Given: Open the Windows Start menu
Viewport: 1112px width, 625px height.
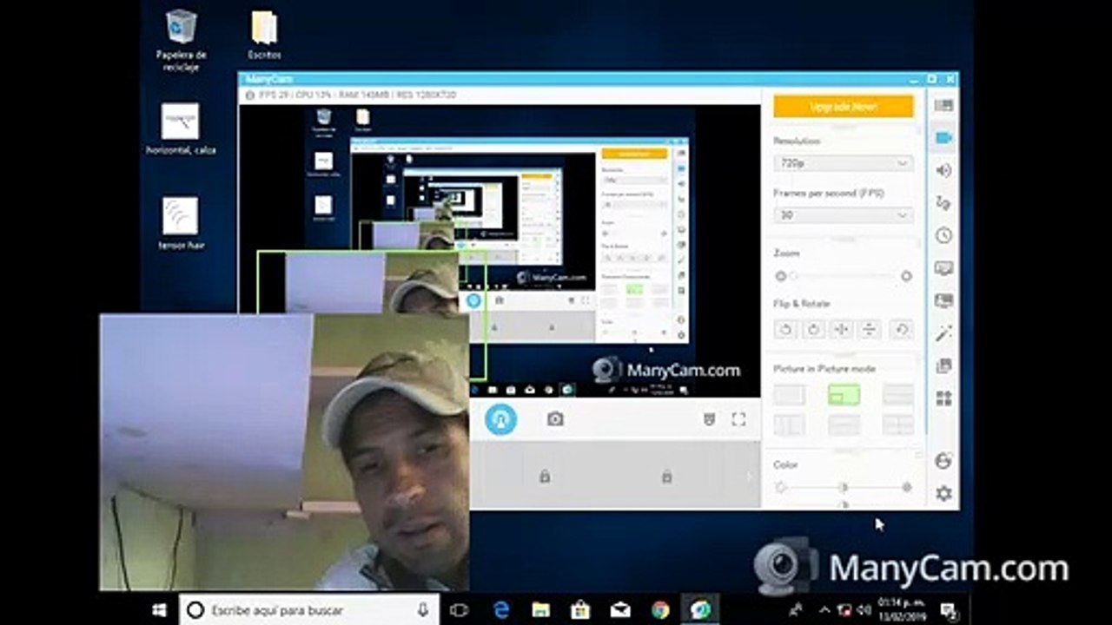Looking at the screenshot, I should 159,610.
